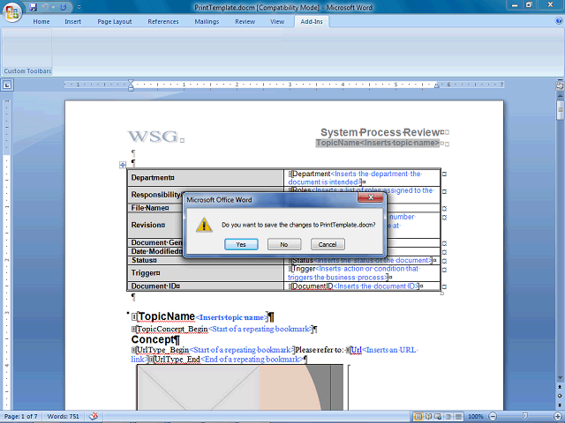Switch to Print Layout view
The width and height of the screenshot is (565, 423).
click(x=418, y=417)
